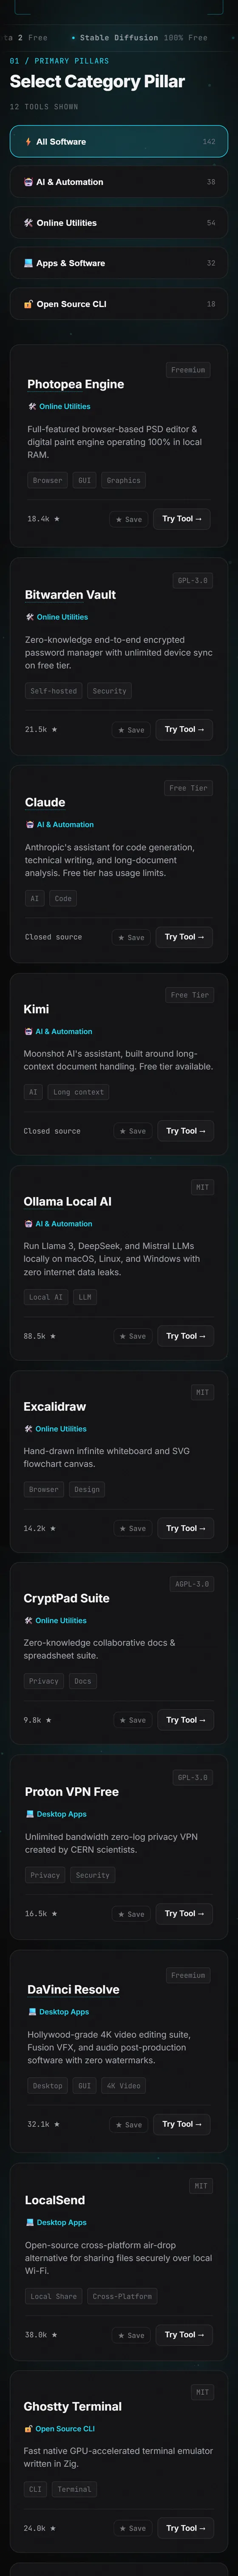Filter by AI & Automation category
238x2576 pixels.
click(119, 182)
